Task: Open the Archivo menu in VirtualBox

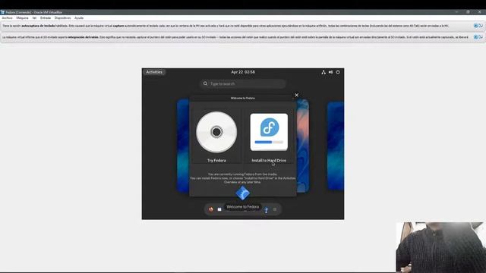Action: pos(7,18)
